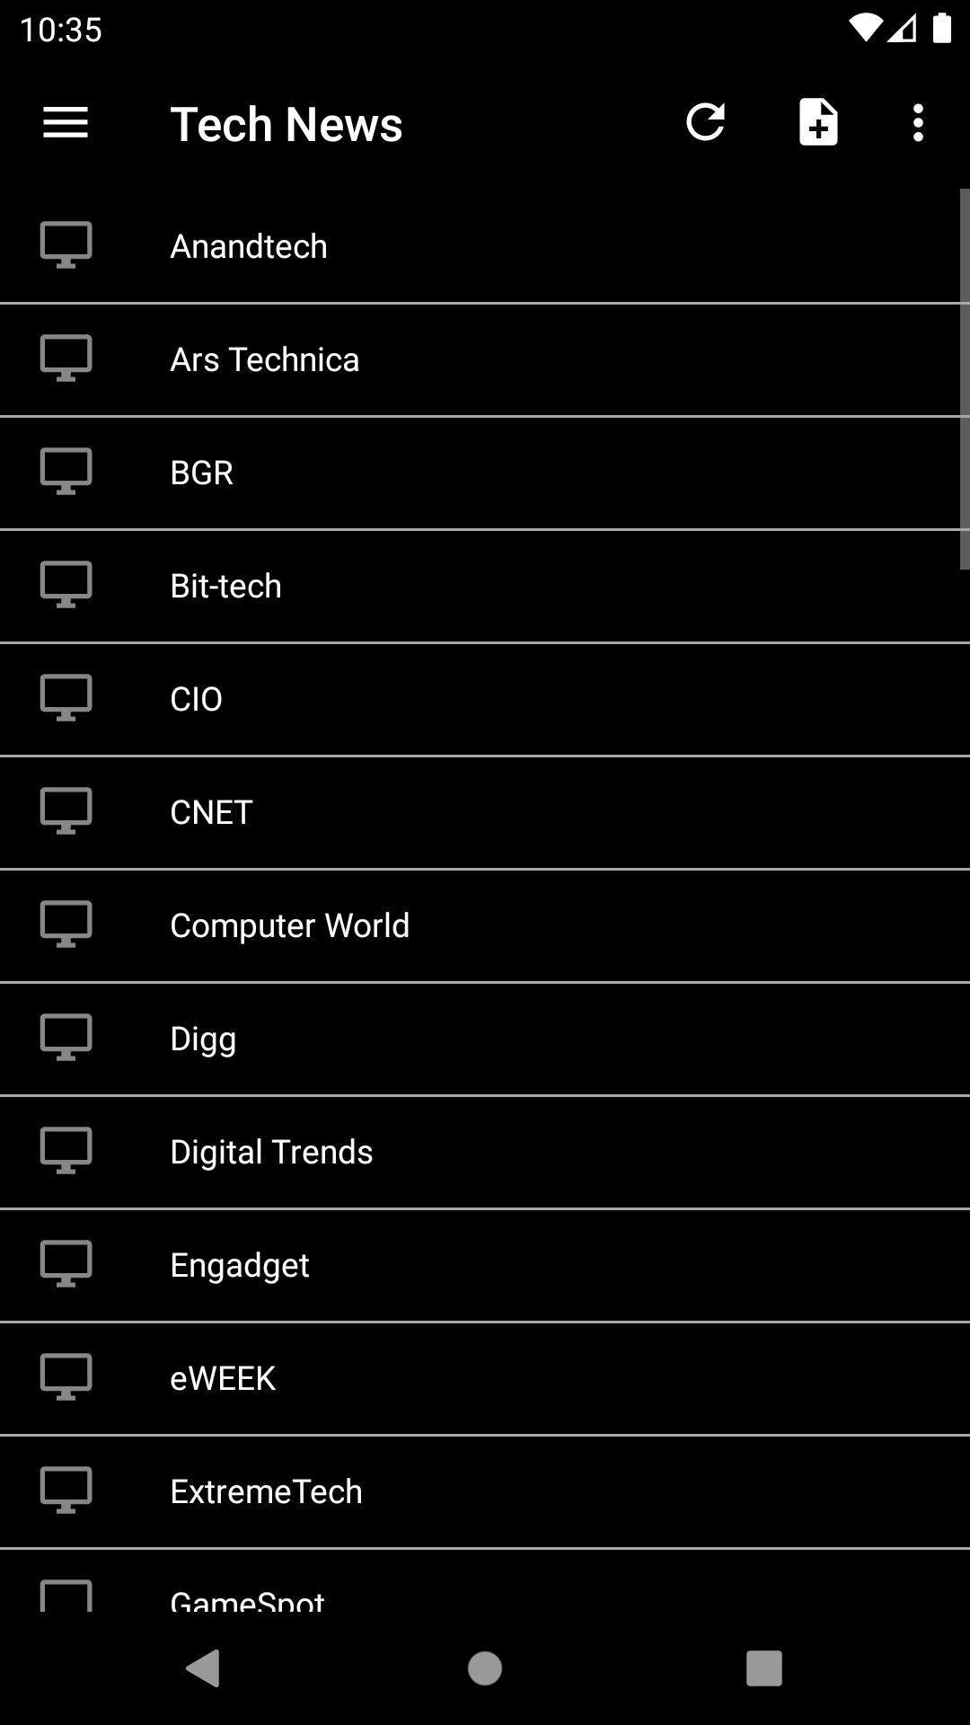Open the Bit-tech feed
970x1725 pixels.
485,587
